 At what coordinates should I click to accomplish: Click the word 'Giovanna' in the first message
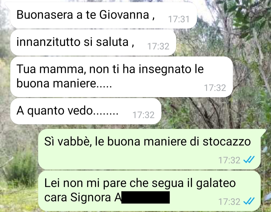coord(124,15)
